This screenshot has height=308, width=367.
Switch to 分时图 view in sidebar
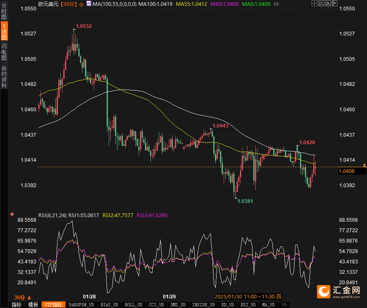click(x=4, y=11)
